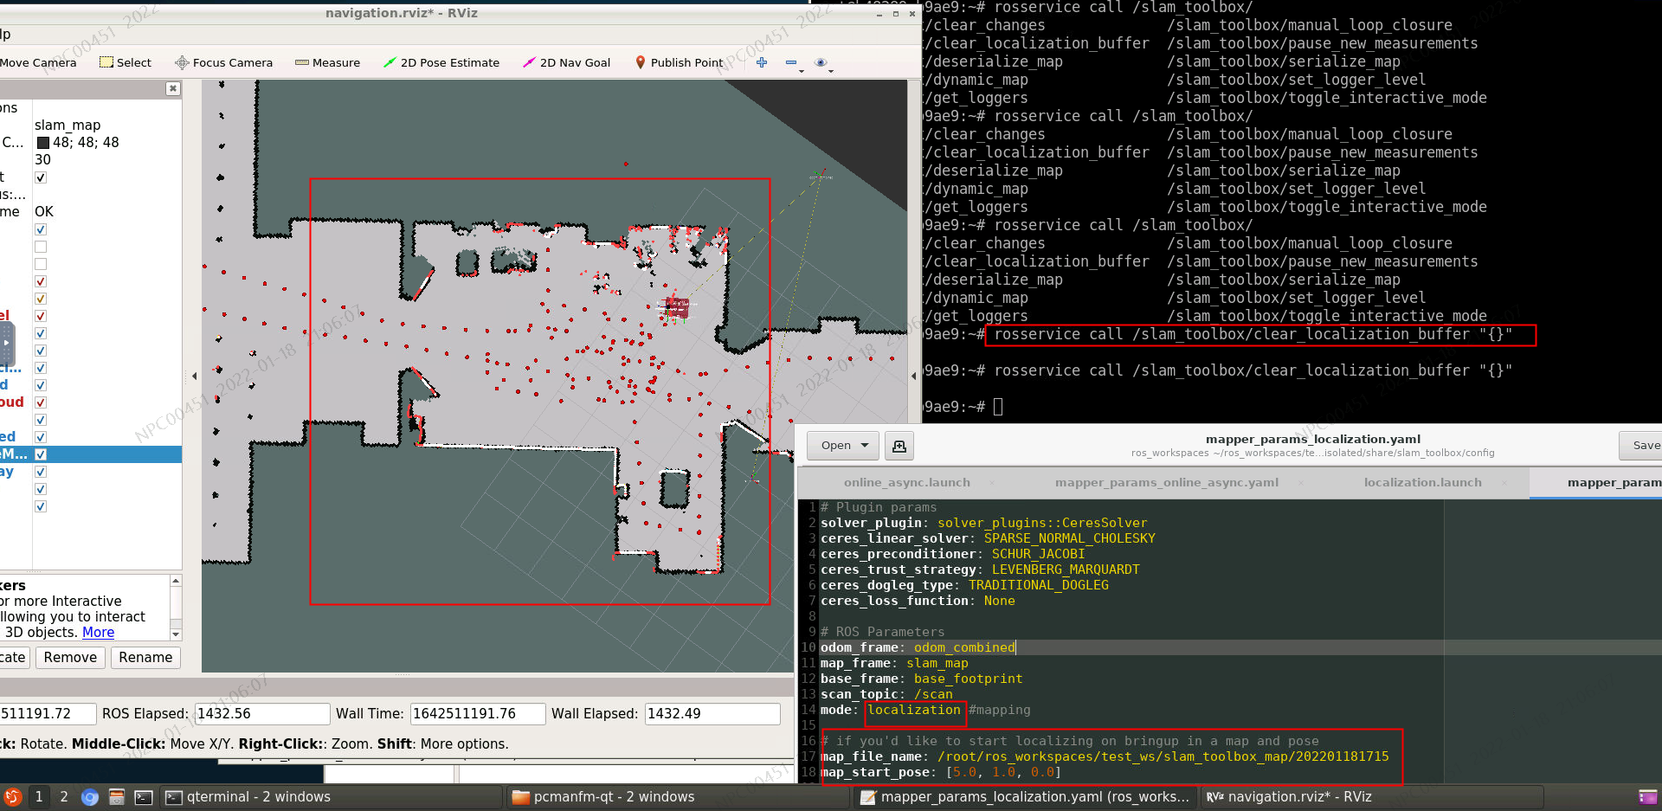Edit the slam_map fixed frame value
This screenshot has width=1662, height=811.
pos(68,125)
